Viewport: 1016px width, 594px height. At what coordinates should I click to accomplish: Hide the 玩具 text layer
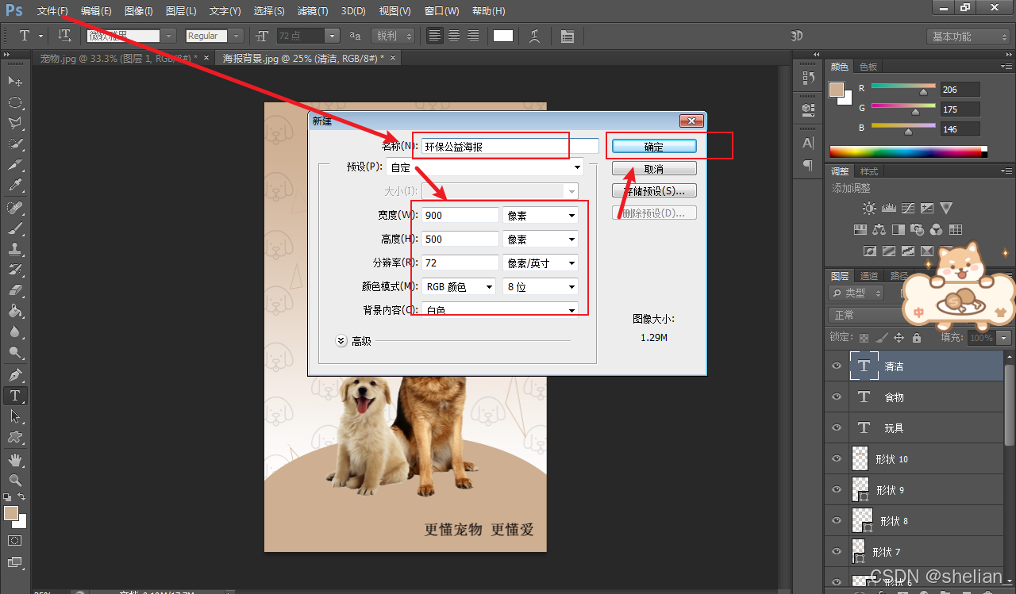pos(836,427)
